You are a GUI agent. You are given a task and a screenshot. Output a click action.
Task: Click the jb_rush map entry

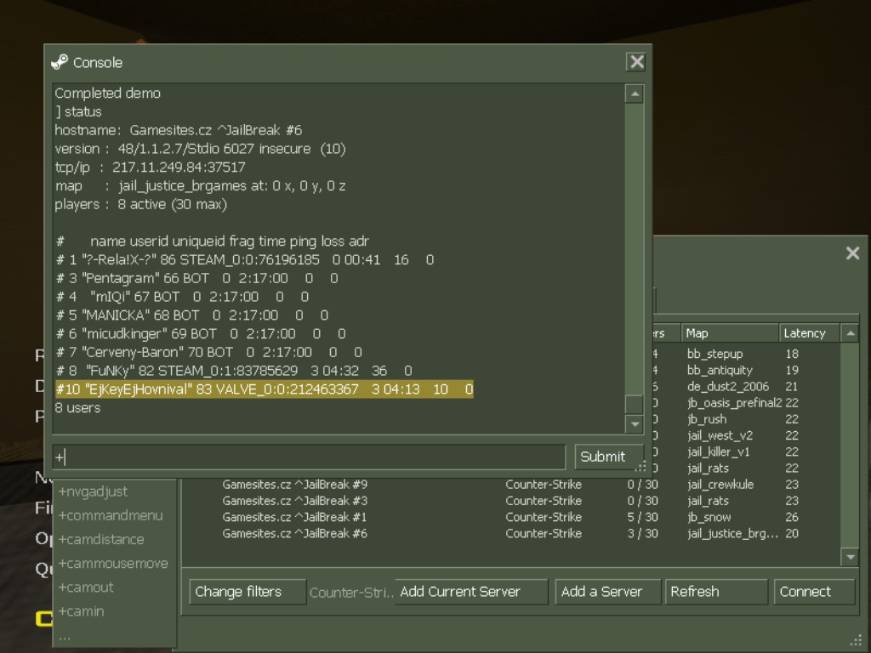(707, 419)
